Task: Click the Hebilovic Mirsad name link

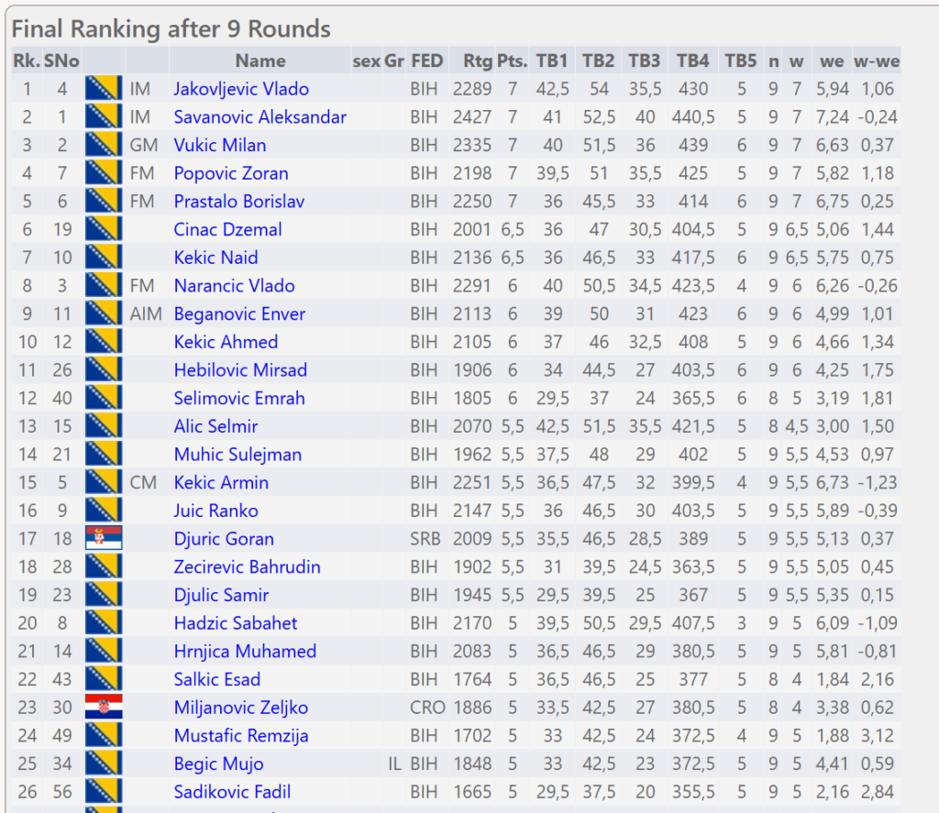Action: tap(240, 370)
